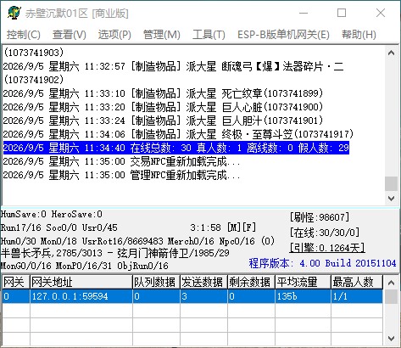Viewport: 401px width, 348px height.
Task: Click the 网关 column header
Action: [16, 282]
